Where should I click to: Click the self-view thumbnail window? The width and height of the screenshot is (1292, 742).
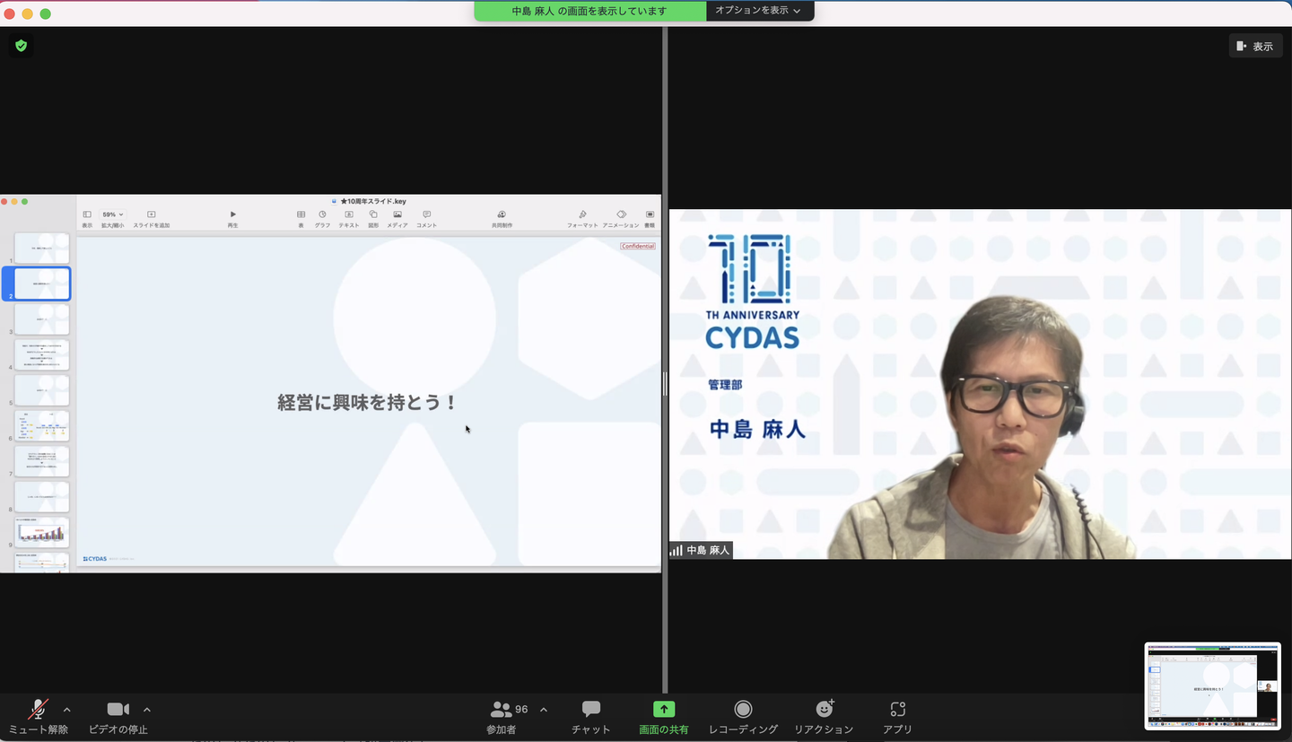(1212, 686)
